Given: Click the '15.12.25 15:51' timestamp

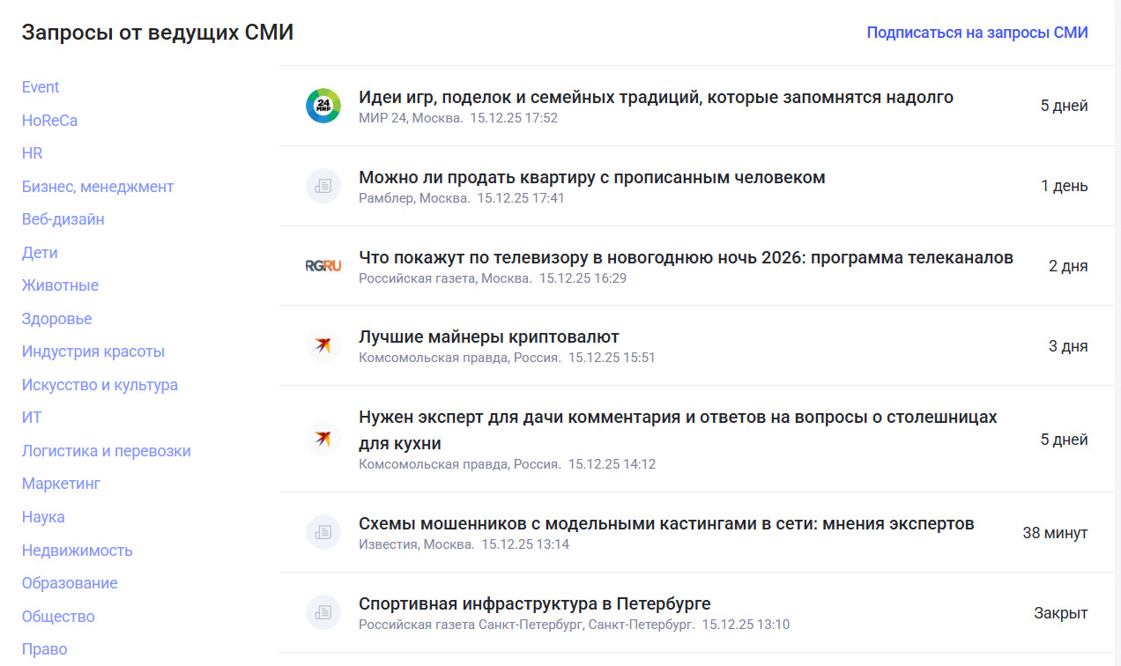Looking at the screenshot, I should [612, 358].
